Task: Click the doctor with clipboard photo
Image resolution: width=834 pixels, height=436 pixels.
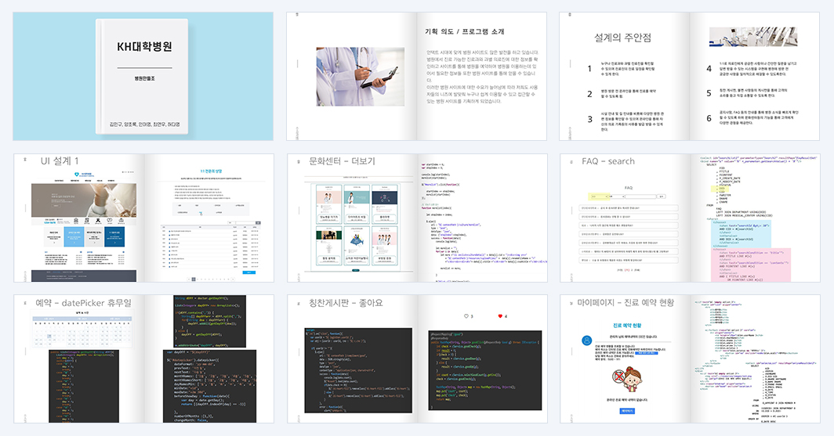Action: (x=360, y=77)
